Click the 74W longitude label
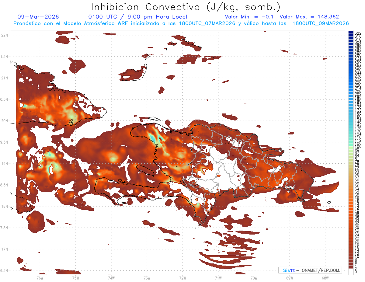365x282 pixels. click(111, 278)
